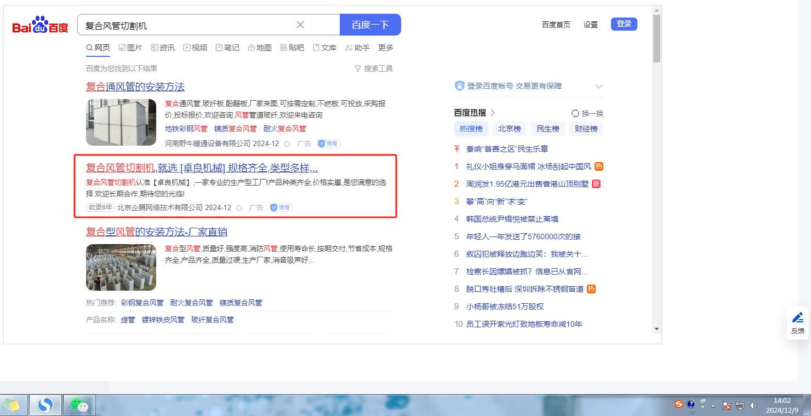Open 搜索工具 filter options
The width and height of the screenshot is (811, 416).
[x=374, y=68]
